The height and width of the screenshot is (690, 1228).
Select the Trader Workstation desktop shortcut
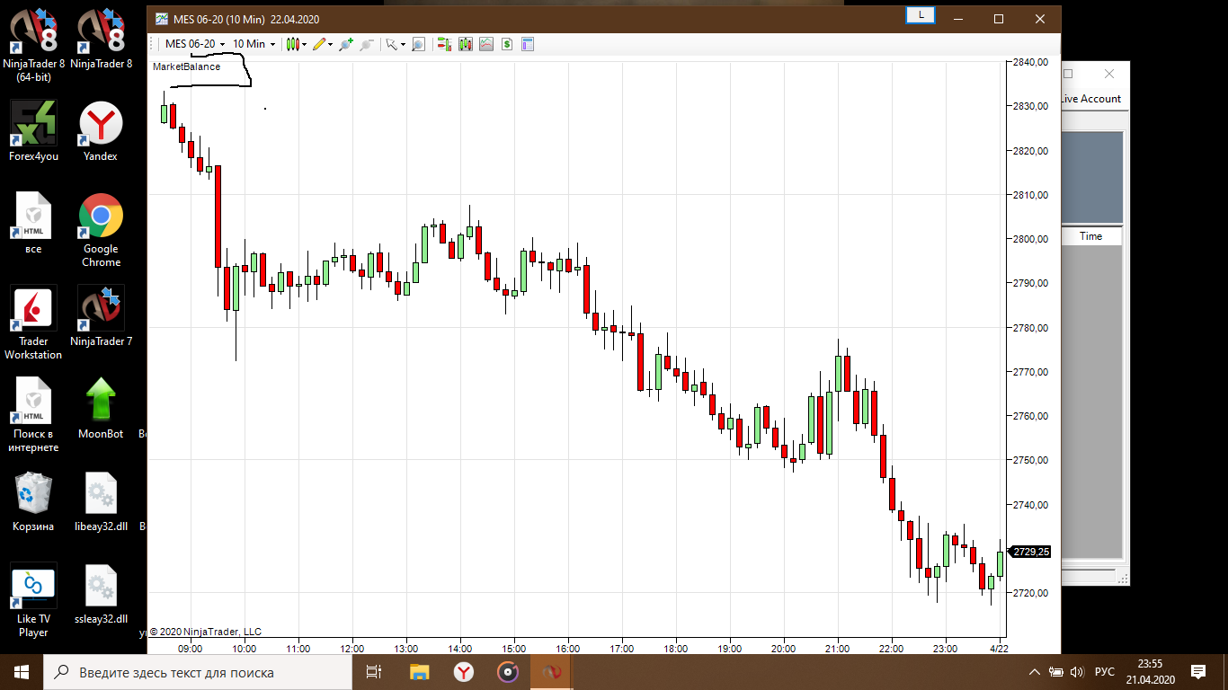[x=33, y=323]
